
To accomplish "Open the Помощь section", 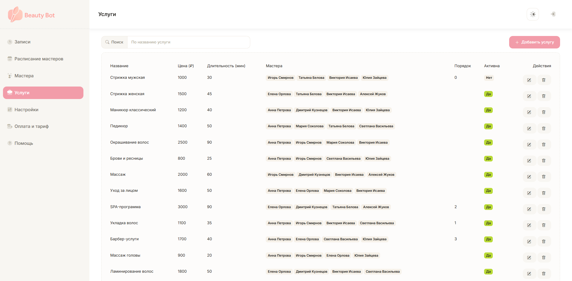I will coord(24,143).
